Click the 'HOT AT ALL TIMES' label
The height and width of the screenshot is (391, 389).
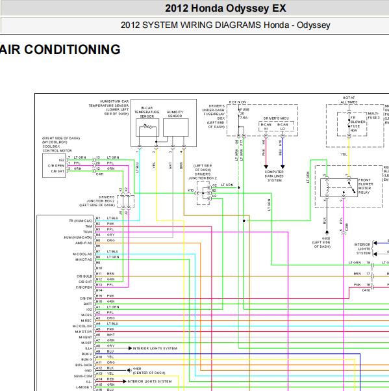pyautogui.click(x=349, y=100)
